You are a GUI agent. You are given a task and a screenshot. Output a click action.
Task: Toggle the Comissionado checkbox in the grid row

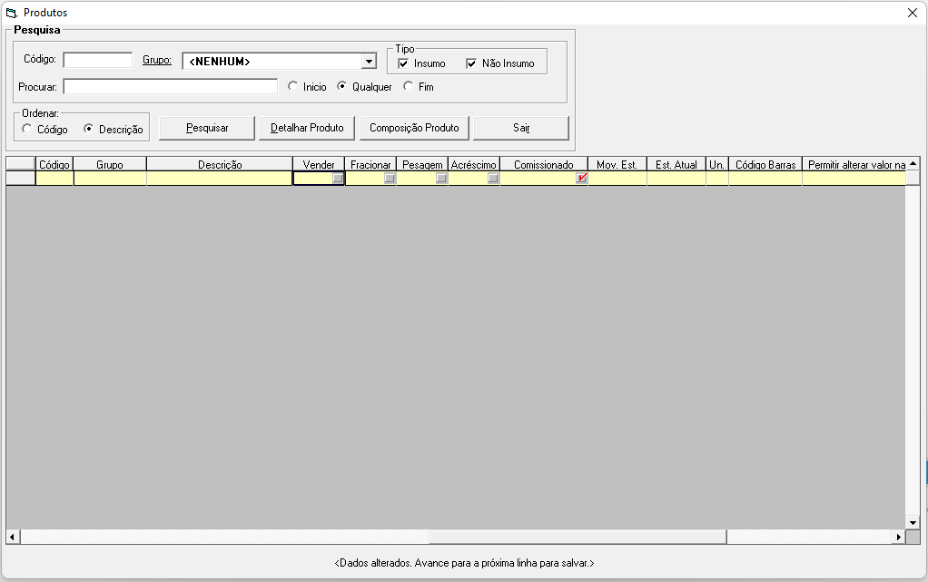582,179
